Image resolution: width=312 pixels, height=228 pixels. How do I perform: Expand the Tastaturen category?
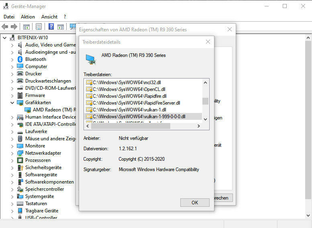click(12, 204)
